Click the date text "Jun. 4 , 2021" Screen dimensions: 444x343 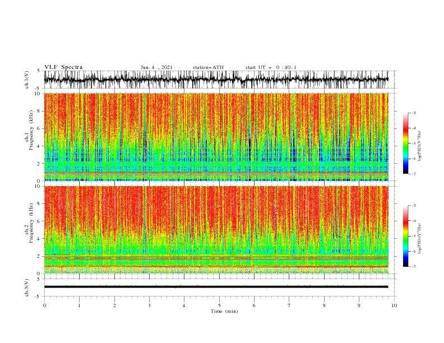click(156, 67)
